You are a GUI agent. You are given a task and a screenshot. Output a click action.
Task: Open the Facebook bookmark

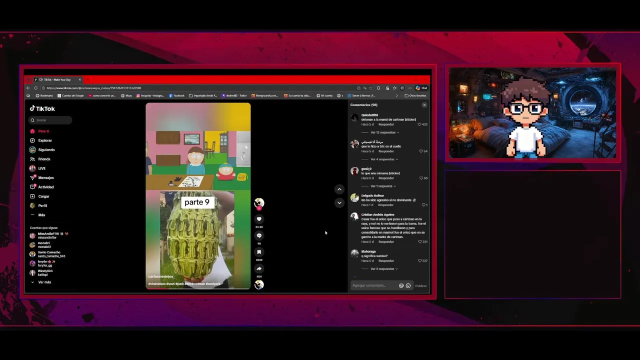[177, 95]
